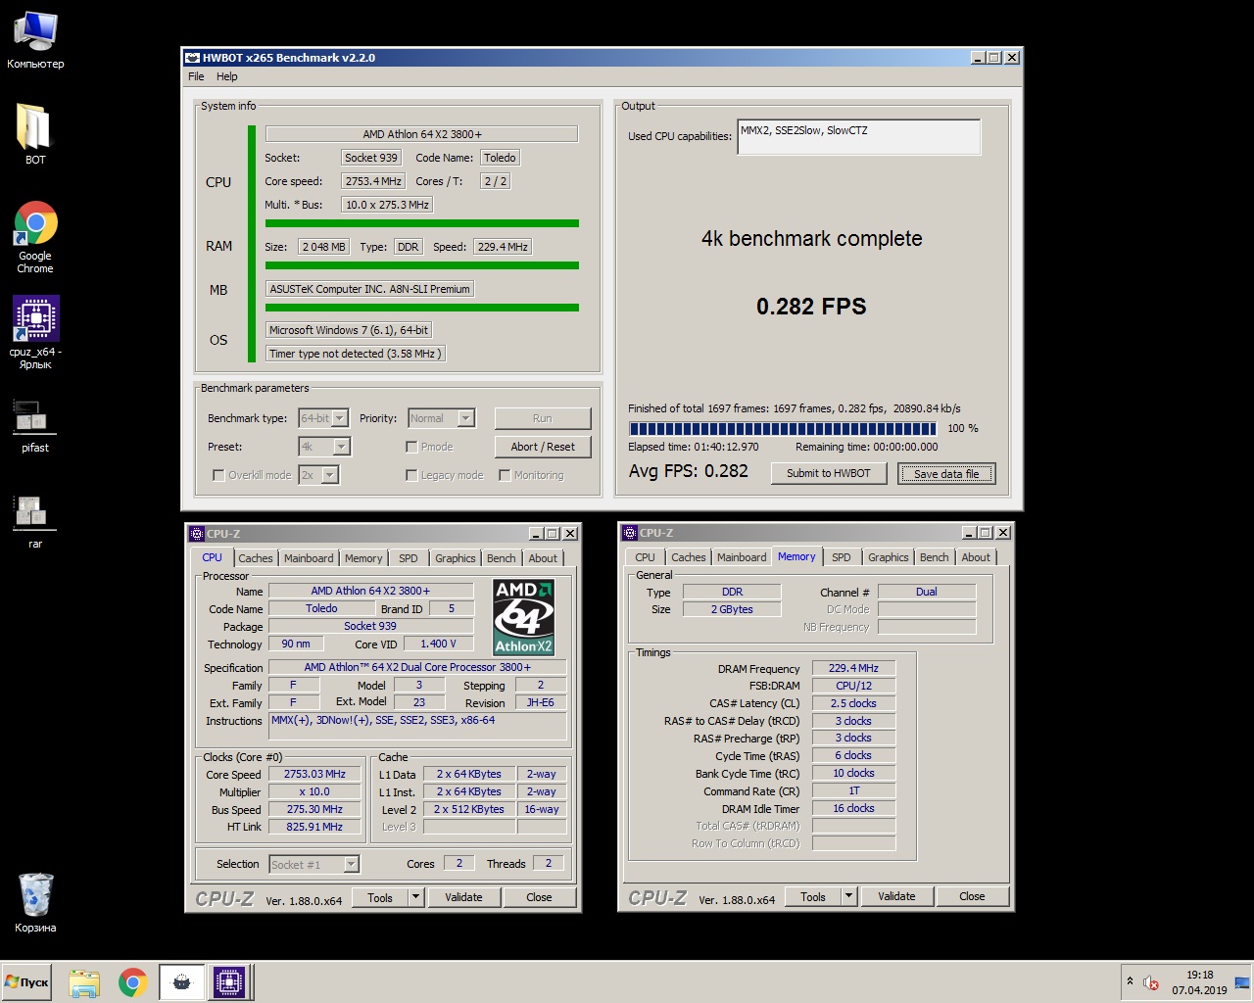Open the Selection Socket #1 dropdown
This screenshot has width=1254, height=1003.
[x=351, y=864]
